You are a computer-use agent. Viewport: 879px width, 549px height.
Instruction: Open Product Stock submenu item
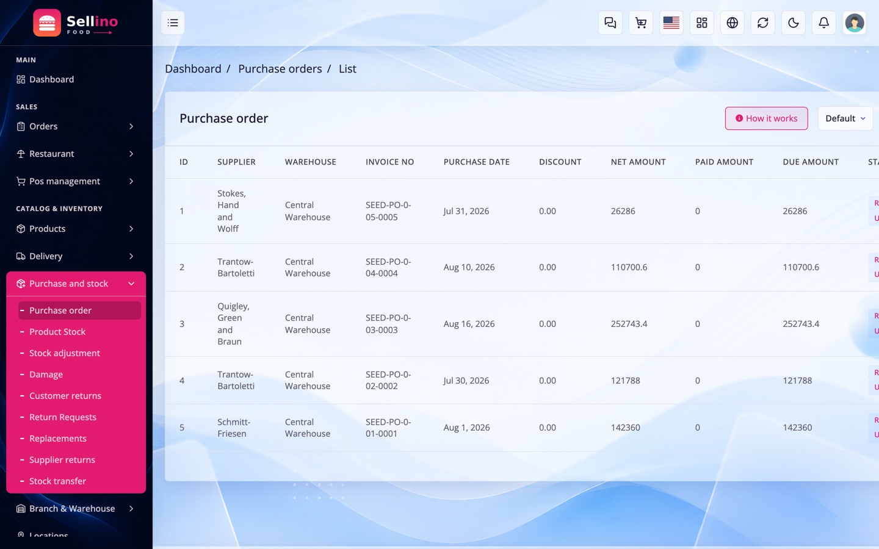click(79, 332)
